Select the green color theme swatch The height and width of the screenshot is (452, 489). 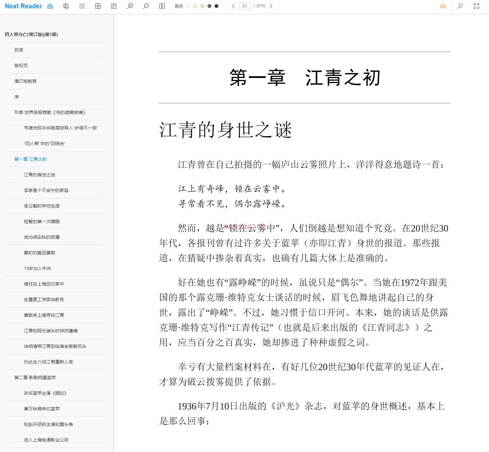(202, 6)
